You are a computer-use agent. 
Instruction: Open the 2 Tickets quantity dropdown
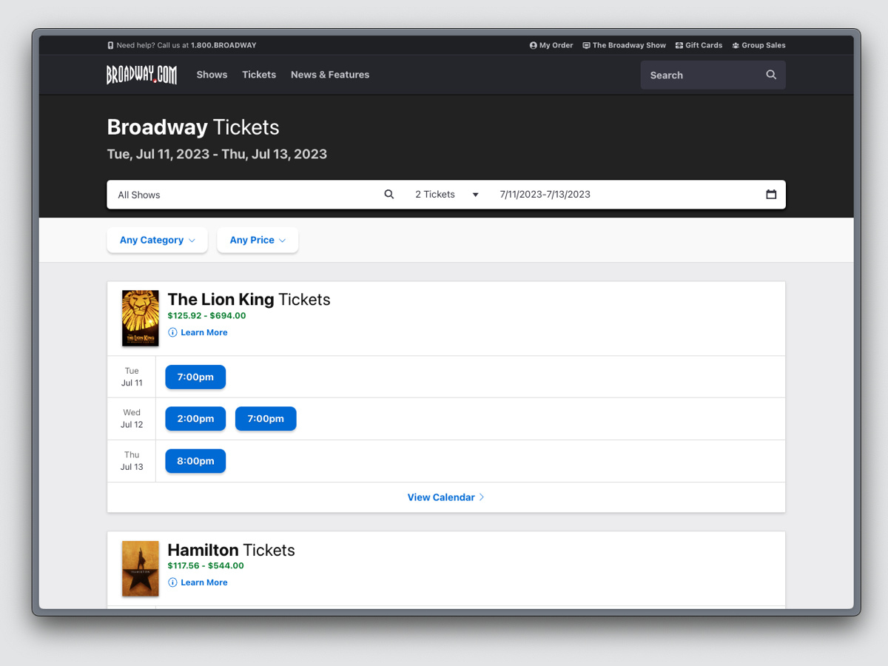pyautogui.click(x=447, y=195)
